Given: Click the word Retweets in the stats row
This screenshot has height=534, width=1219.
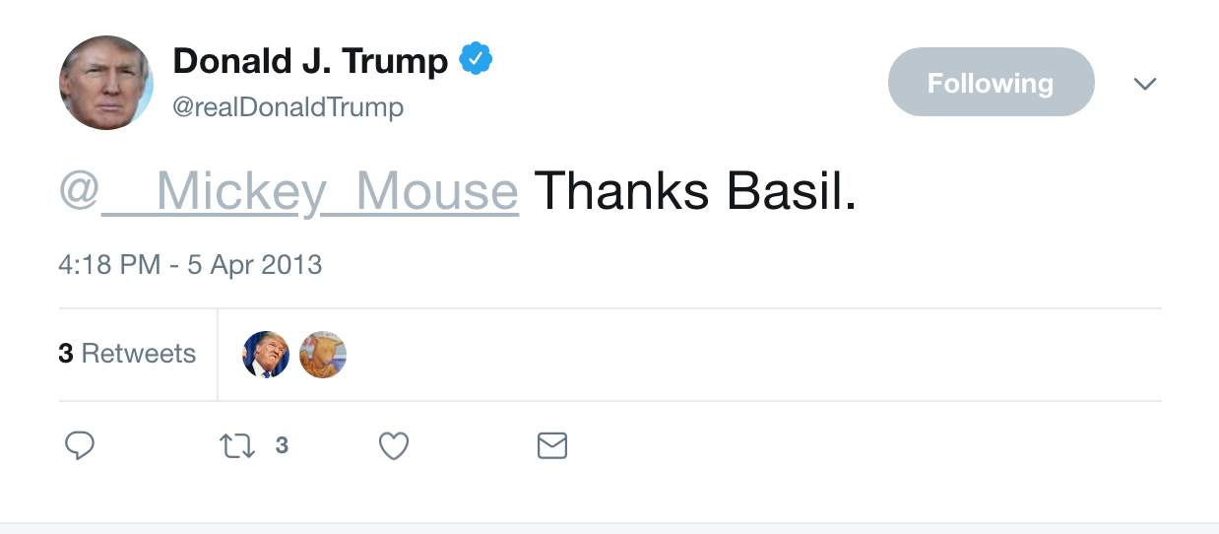Looking at the screenshot, I should 139,354.
